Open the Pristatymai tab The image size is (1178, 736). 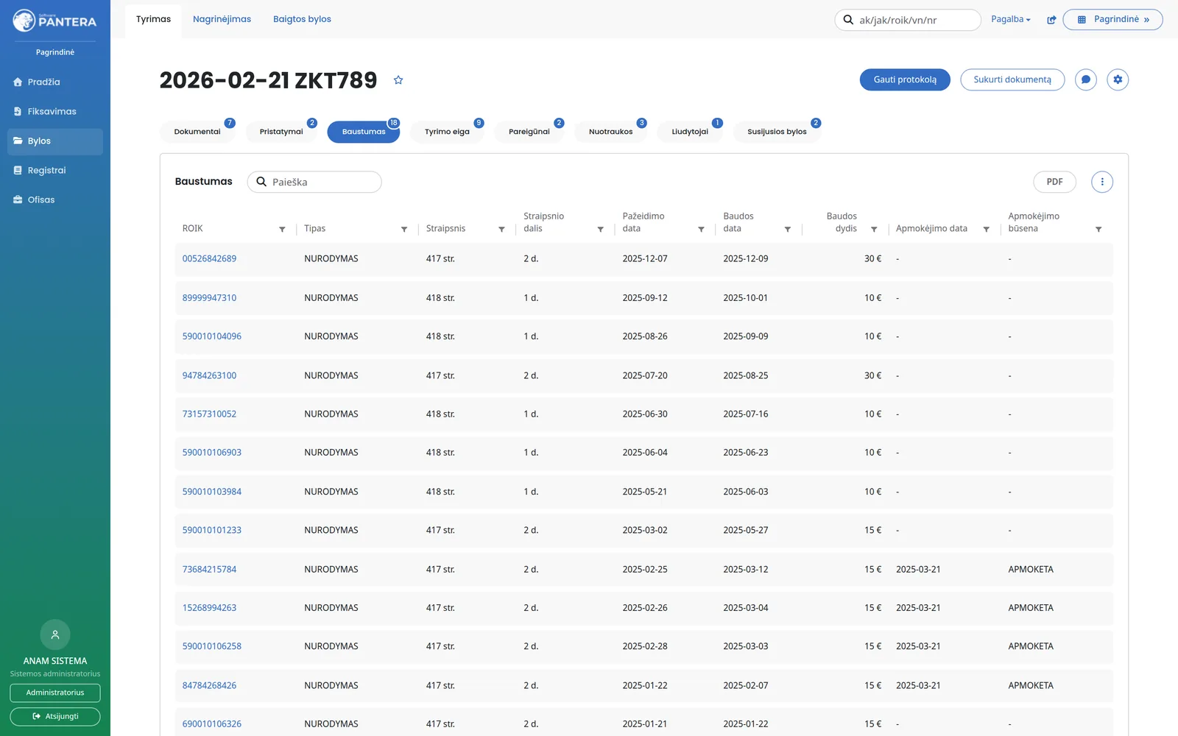(x=281, y=132)
